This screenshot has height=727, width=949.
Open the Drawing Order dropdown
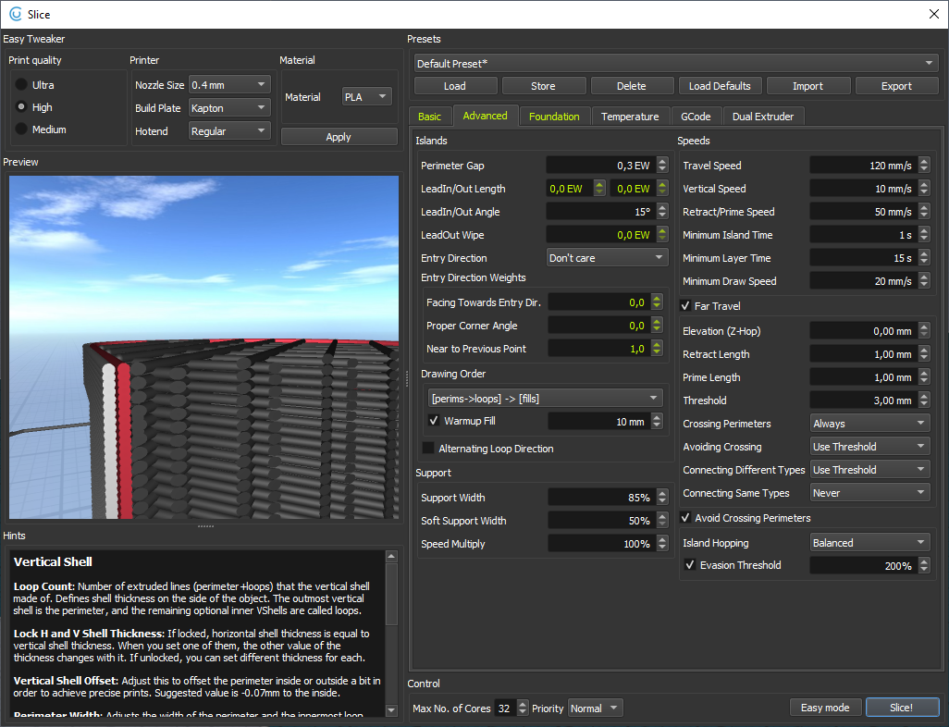point(545,399)
